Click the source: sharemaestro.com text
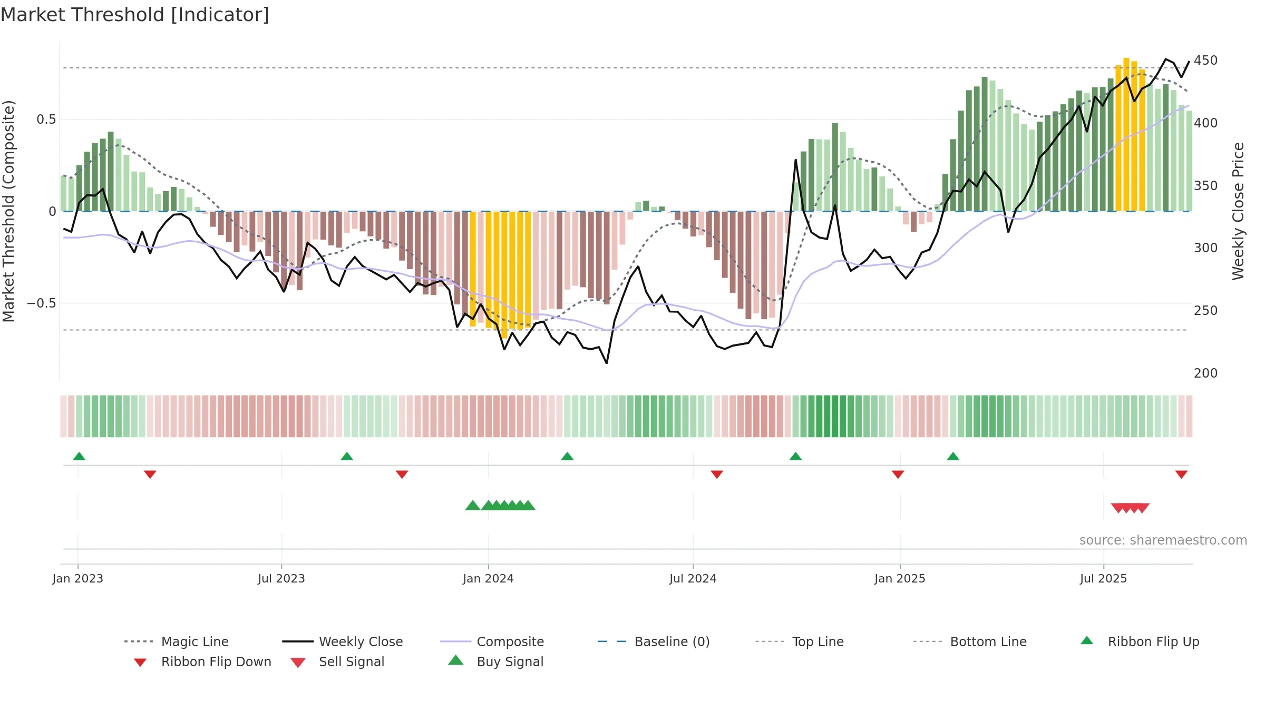The image size is (1265, 711). [1163, 540]
